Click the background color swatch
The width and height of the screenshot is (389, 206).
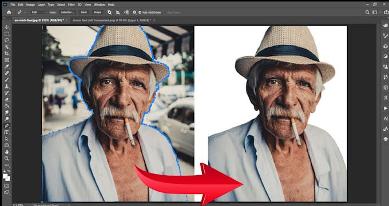click(8, 179)
